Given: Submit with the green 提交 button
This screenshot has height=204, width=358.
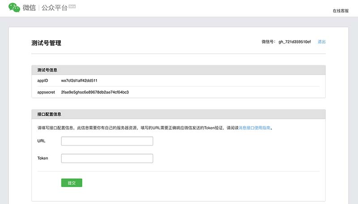Looking at the screenshot, I should click(x=72, y=183).
